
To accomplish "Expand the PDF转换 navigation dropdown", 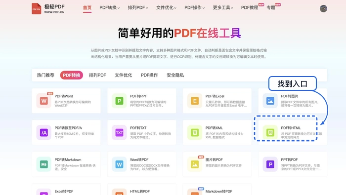I will [109, 7].
